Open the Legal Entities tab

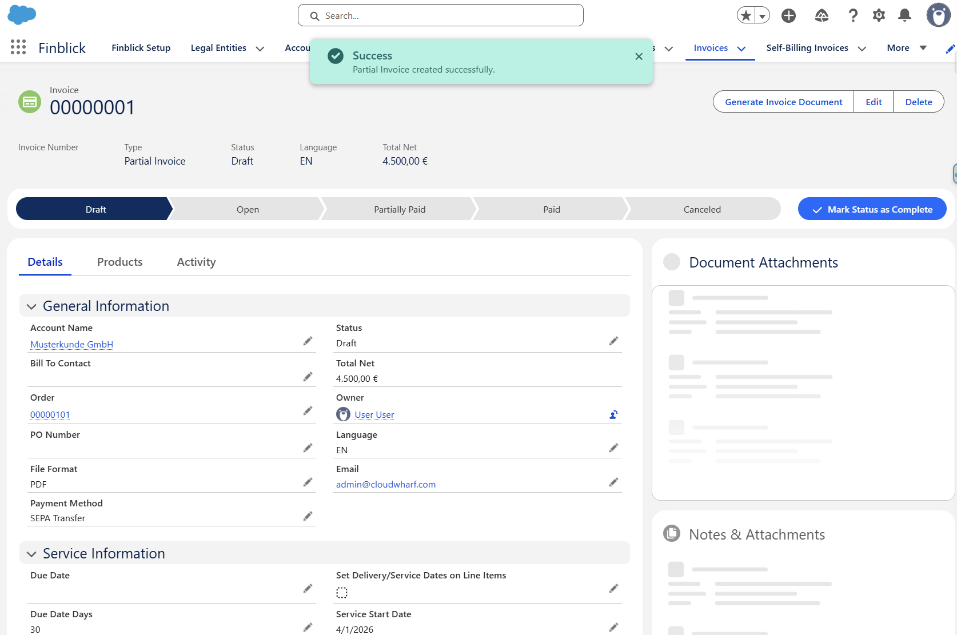218,48
